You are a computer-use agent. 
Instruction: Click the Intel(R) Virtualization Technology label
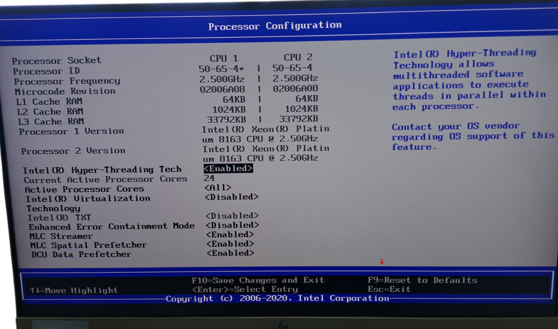[x=88, y=203]
